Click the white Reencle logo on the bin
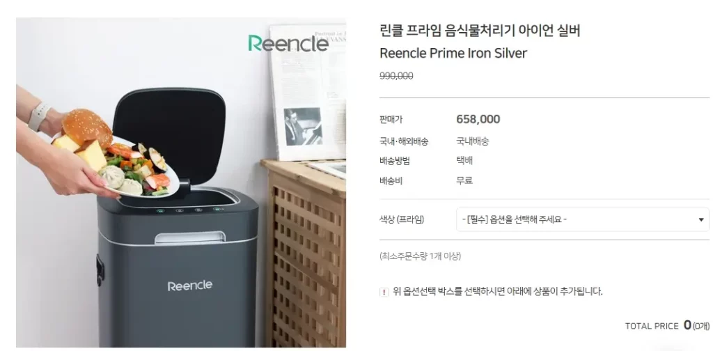Viewport: 713px width, 351px height. pyautogui.click(x=189, y=286)
